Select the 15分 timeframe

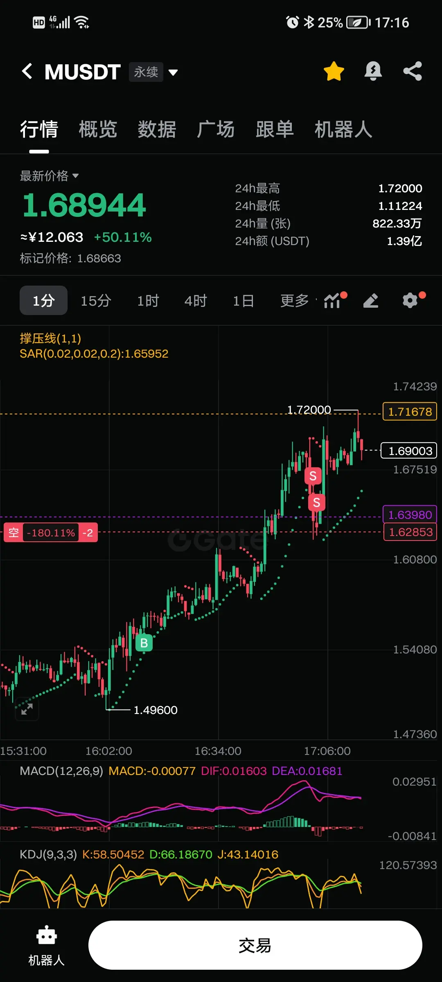tap(96, 301)
